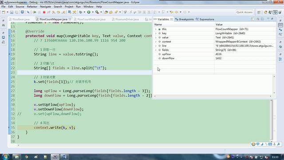
Task: Select the downFlow value 1432
Action: click(218, 58)
